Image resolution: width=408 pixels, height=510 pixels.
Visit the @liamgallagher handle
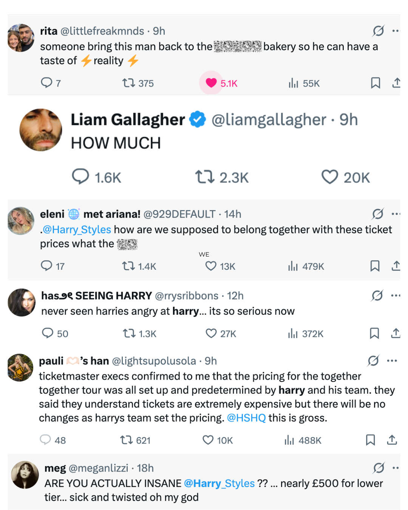point(269,120)
